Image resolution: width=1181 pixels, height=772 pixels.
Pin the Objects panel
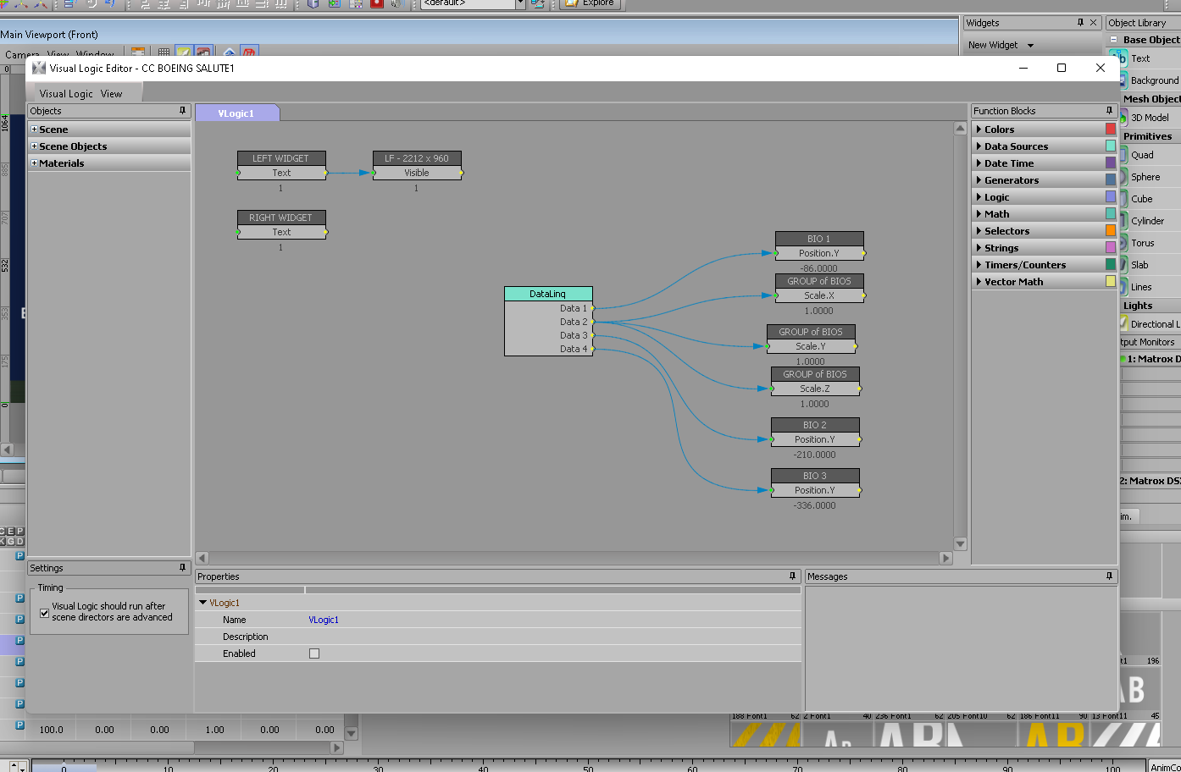coord(182,111)
